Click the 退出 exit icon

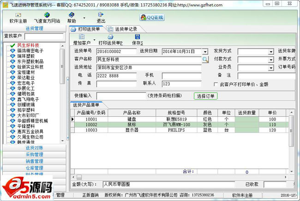pyautogui.click(x=101, y=14)
